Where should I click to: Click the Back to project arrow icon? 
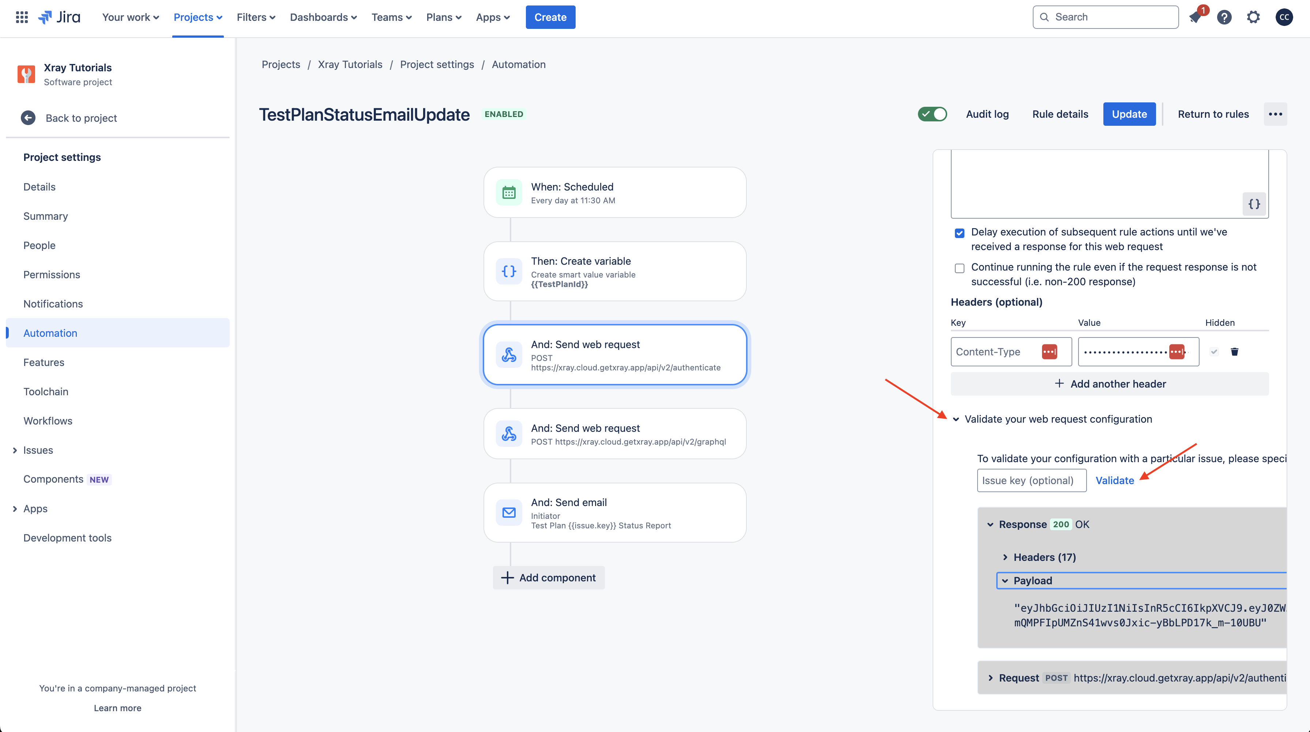point(28,118)
